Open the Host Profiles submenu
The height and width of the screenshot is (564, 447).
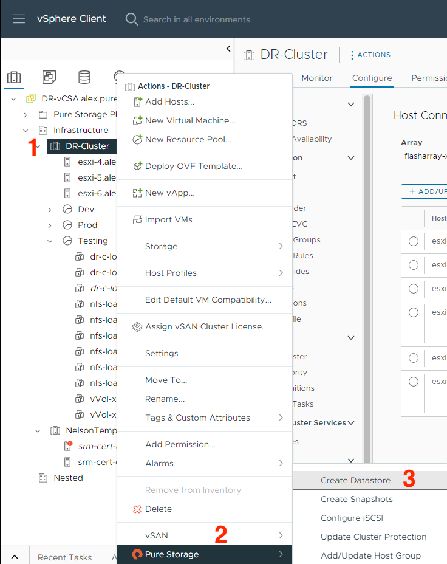(x=205, y=273)
